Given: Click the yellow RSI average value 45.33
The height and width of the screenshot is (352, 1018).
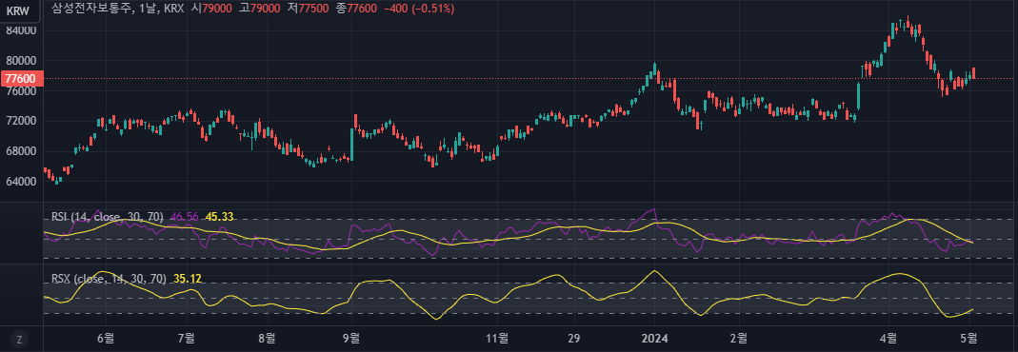Looking at the screenshot, I should pyautogui.click(x=219, y=217).
